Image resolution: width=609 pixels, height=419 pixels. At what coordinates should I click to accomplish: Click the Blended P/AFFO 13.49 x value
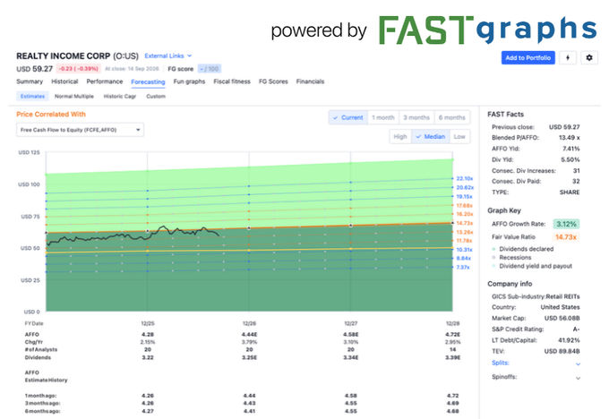coord(569,138)
